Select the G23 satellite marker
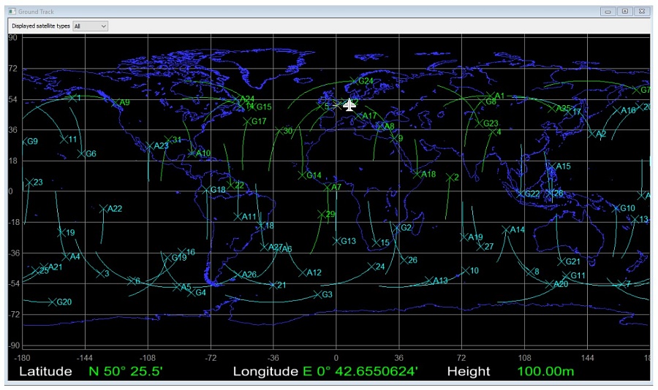The width and height of the screenshot is (658, 390). click(479, 123)
